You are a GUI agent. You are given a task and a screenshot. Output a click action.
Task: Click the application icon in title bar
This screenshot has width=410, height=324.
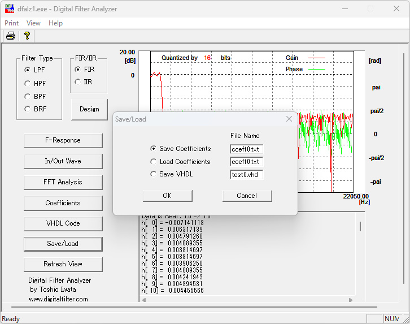(x=10, y=8)
